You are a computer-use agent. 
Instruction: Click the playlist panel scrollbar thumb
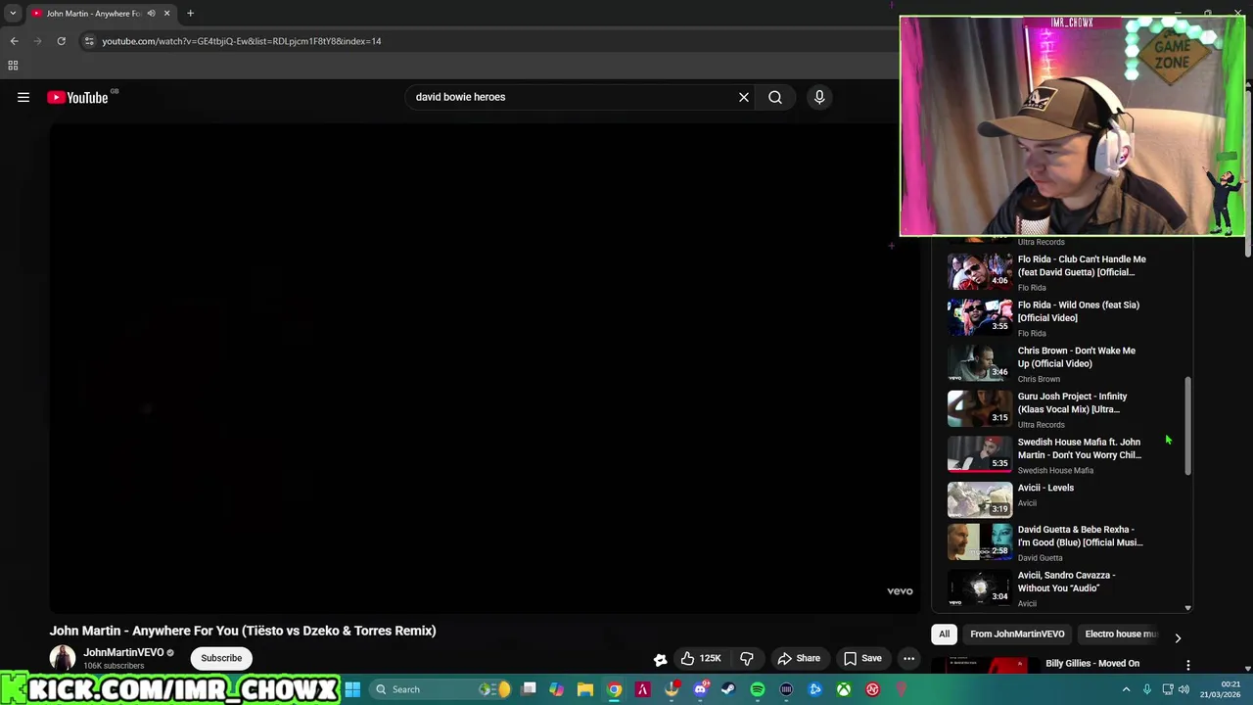coord(1187,427)
